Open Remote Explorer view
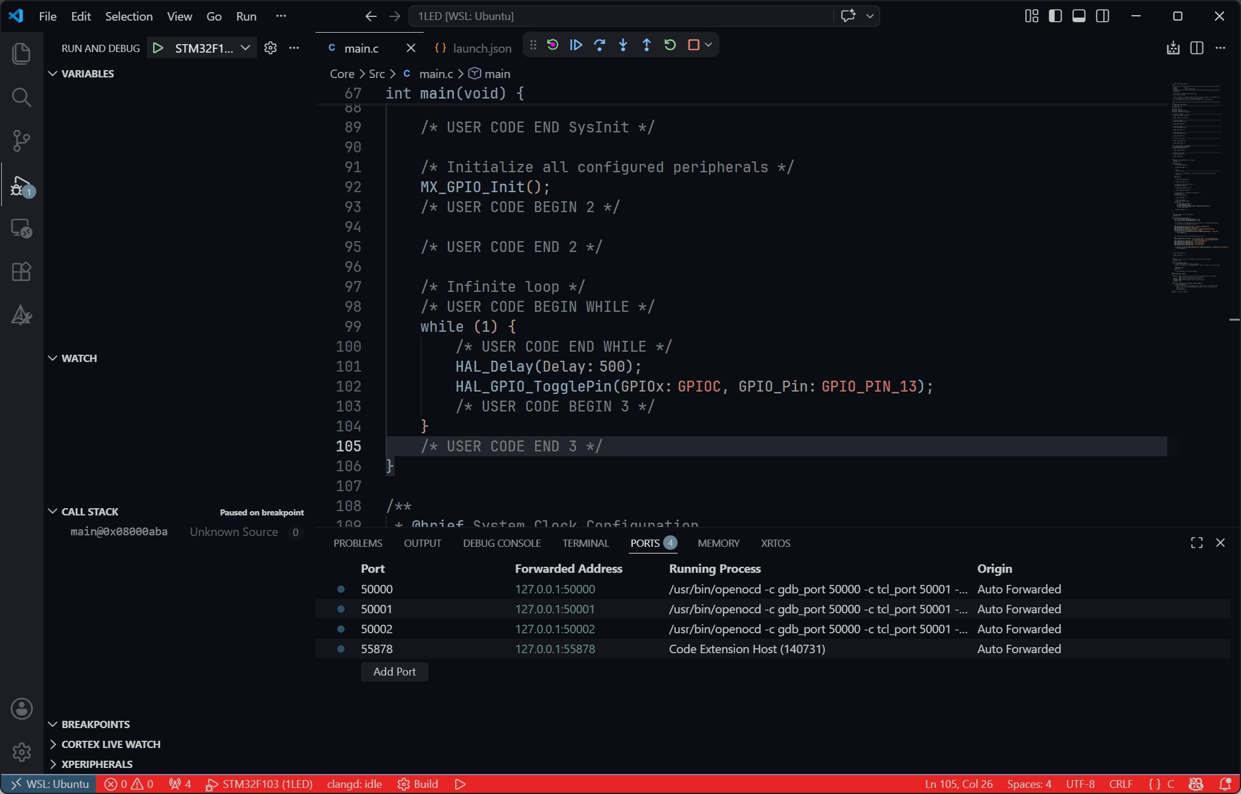Viewport: 1241px width, 794px height. [x=22, y=228]
